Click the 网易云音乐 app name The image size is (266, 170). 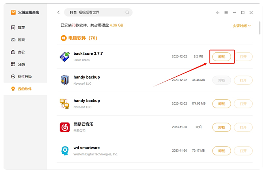click(x=83, y=124)
